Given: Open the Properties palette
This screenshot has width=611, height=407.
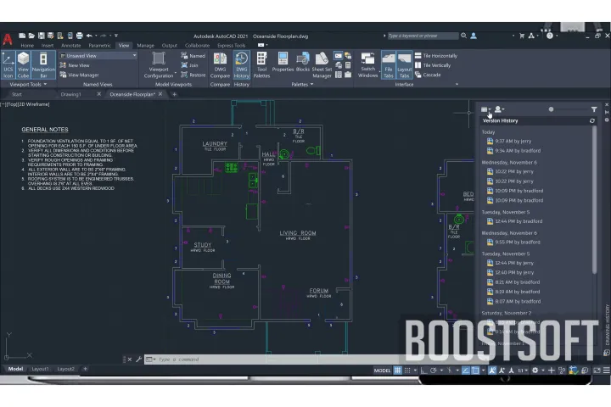Looking at the screenshot, I should [283, 62].
